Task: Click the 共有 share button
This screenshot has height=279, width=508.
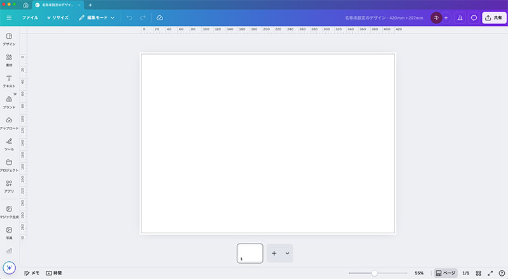Action: (x=493, y=18)
